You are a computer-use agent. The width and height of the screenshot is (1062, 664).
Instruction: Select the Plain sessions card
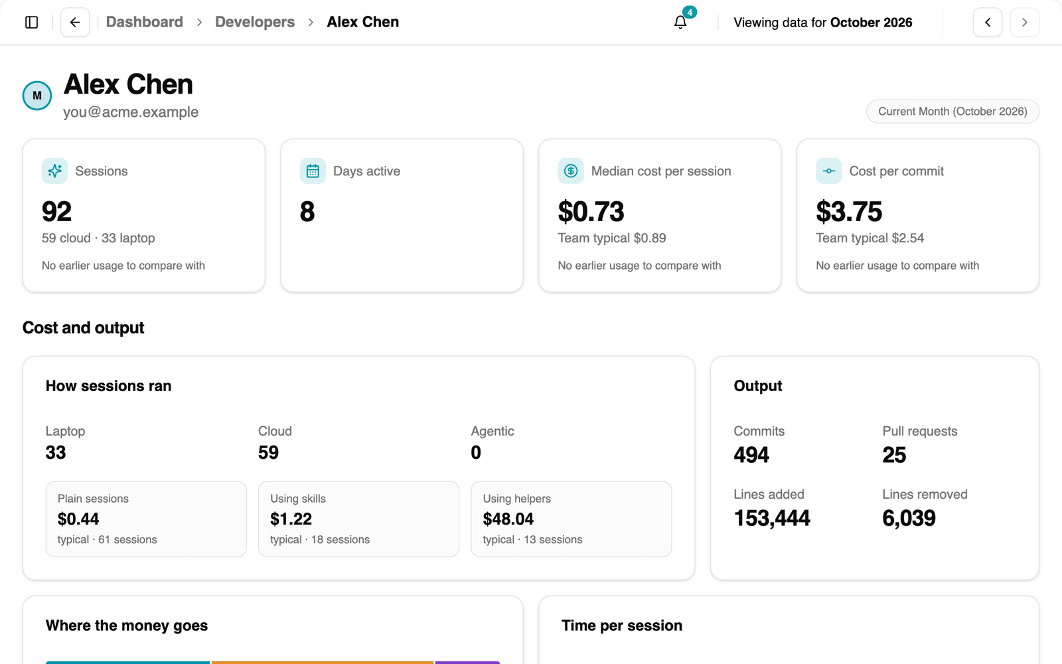pos(146,519)
